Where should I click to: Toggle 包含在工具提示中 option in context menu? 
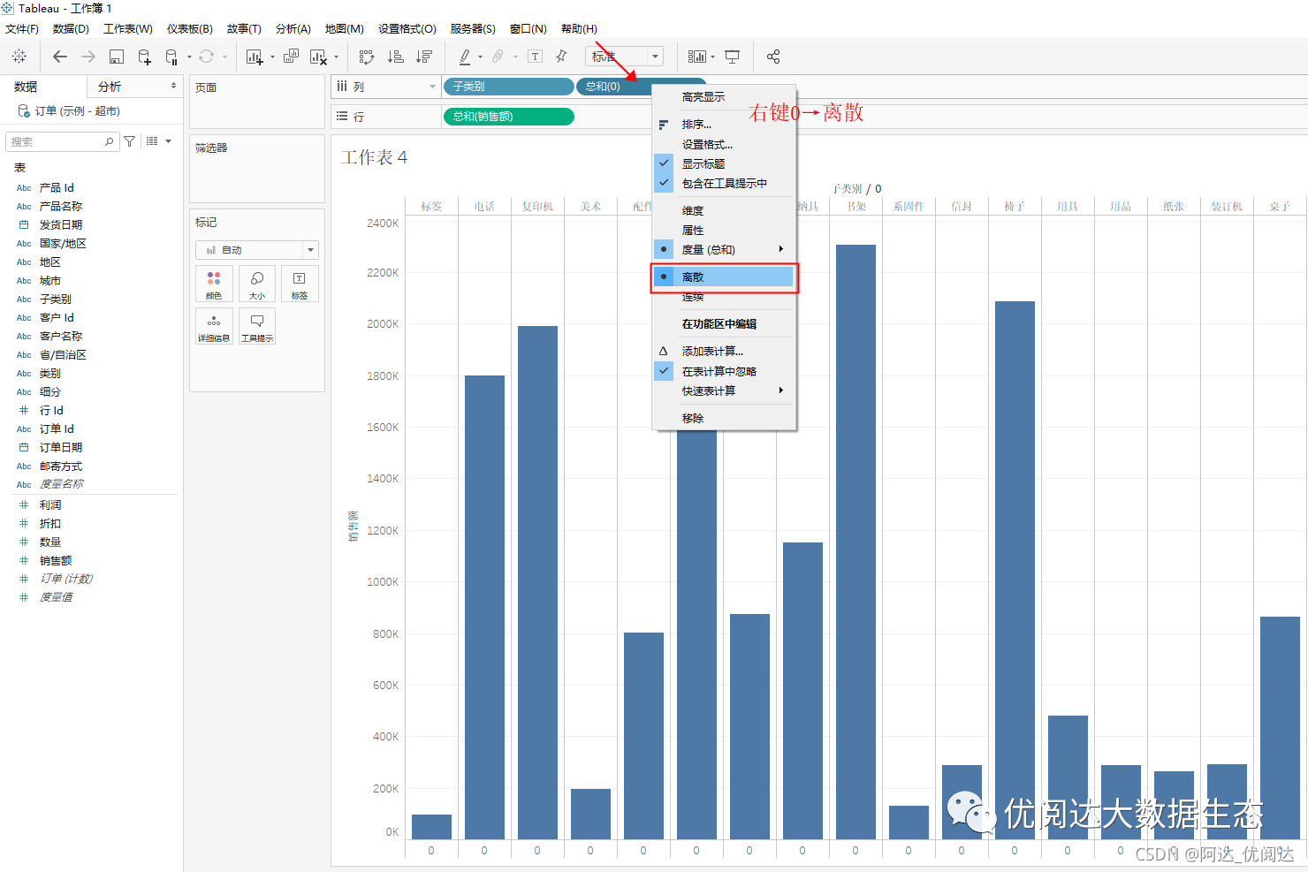pyautogui.click(x=724, y=183)
